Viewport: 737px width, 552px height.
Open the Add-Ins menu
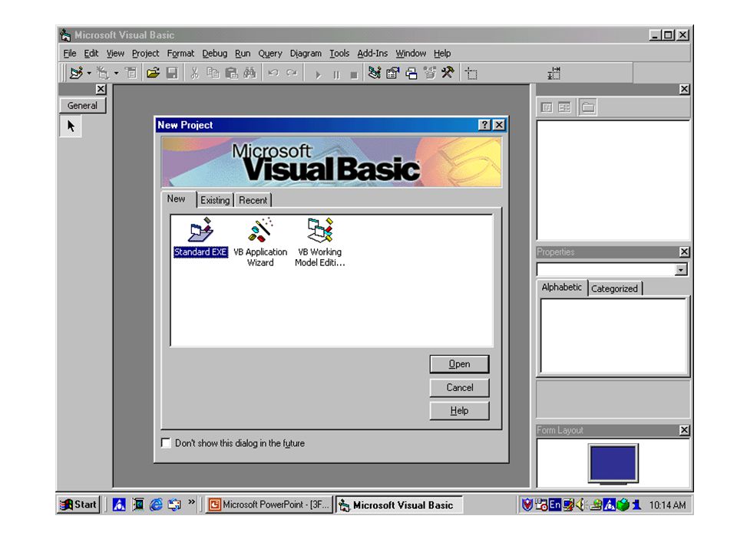[x=372, y=54]
